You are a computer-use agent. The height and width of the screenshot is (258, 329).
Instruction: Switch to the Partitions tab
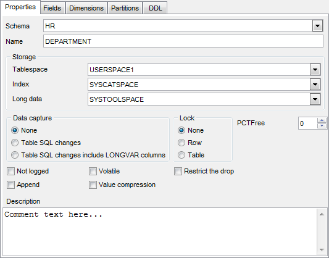pos(125,8)
